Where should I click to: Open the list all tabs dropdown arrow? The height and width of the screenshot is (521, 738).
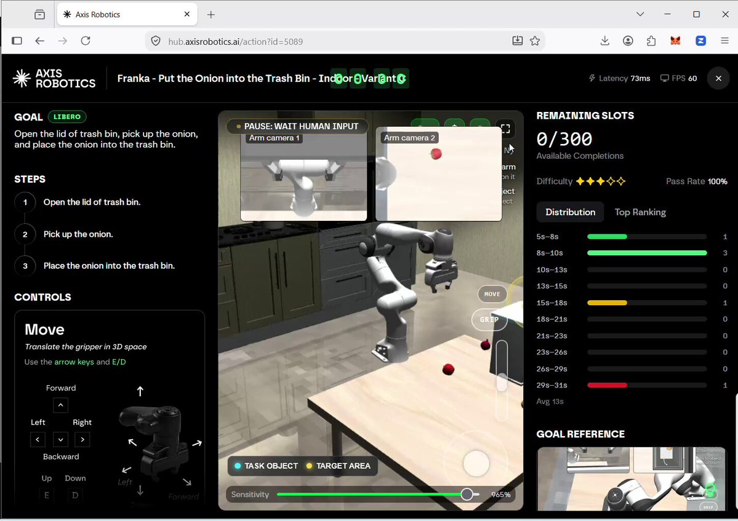point(640,14)
